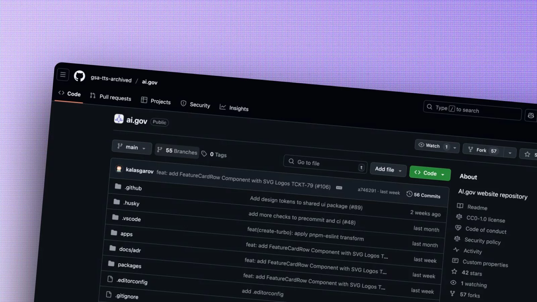Switch to the Security tab
The image size is (537, 302).
point(195,104)
